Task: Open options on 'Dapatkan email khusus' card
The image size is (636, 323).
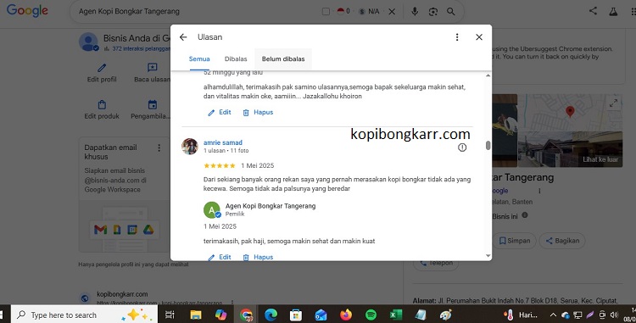Action: tap(159, 148)
